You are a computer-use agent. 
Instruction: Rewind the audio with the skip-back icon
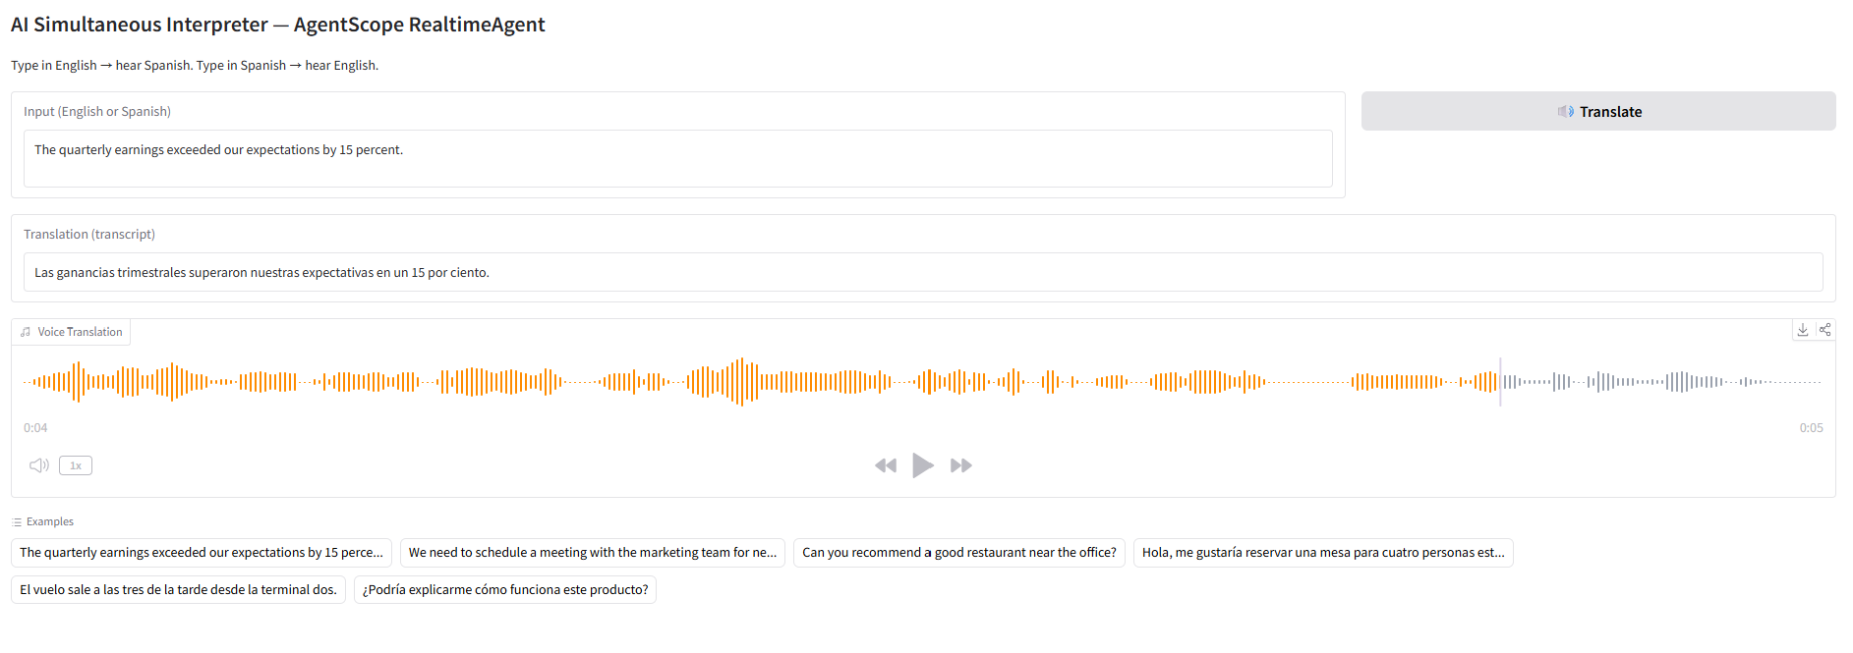(x=886, y=465)
